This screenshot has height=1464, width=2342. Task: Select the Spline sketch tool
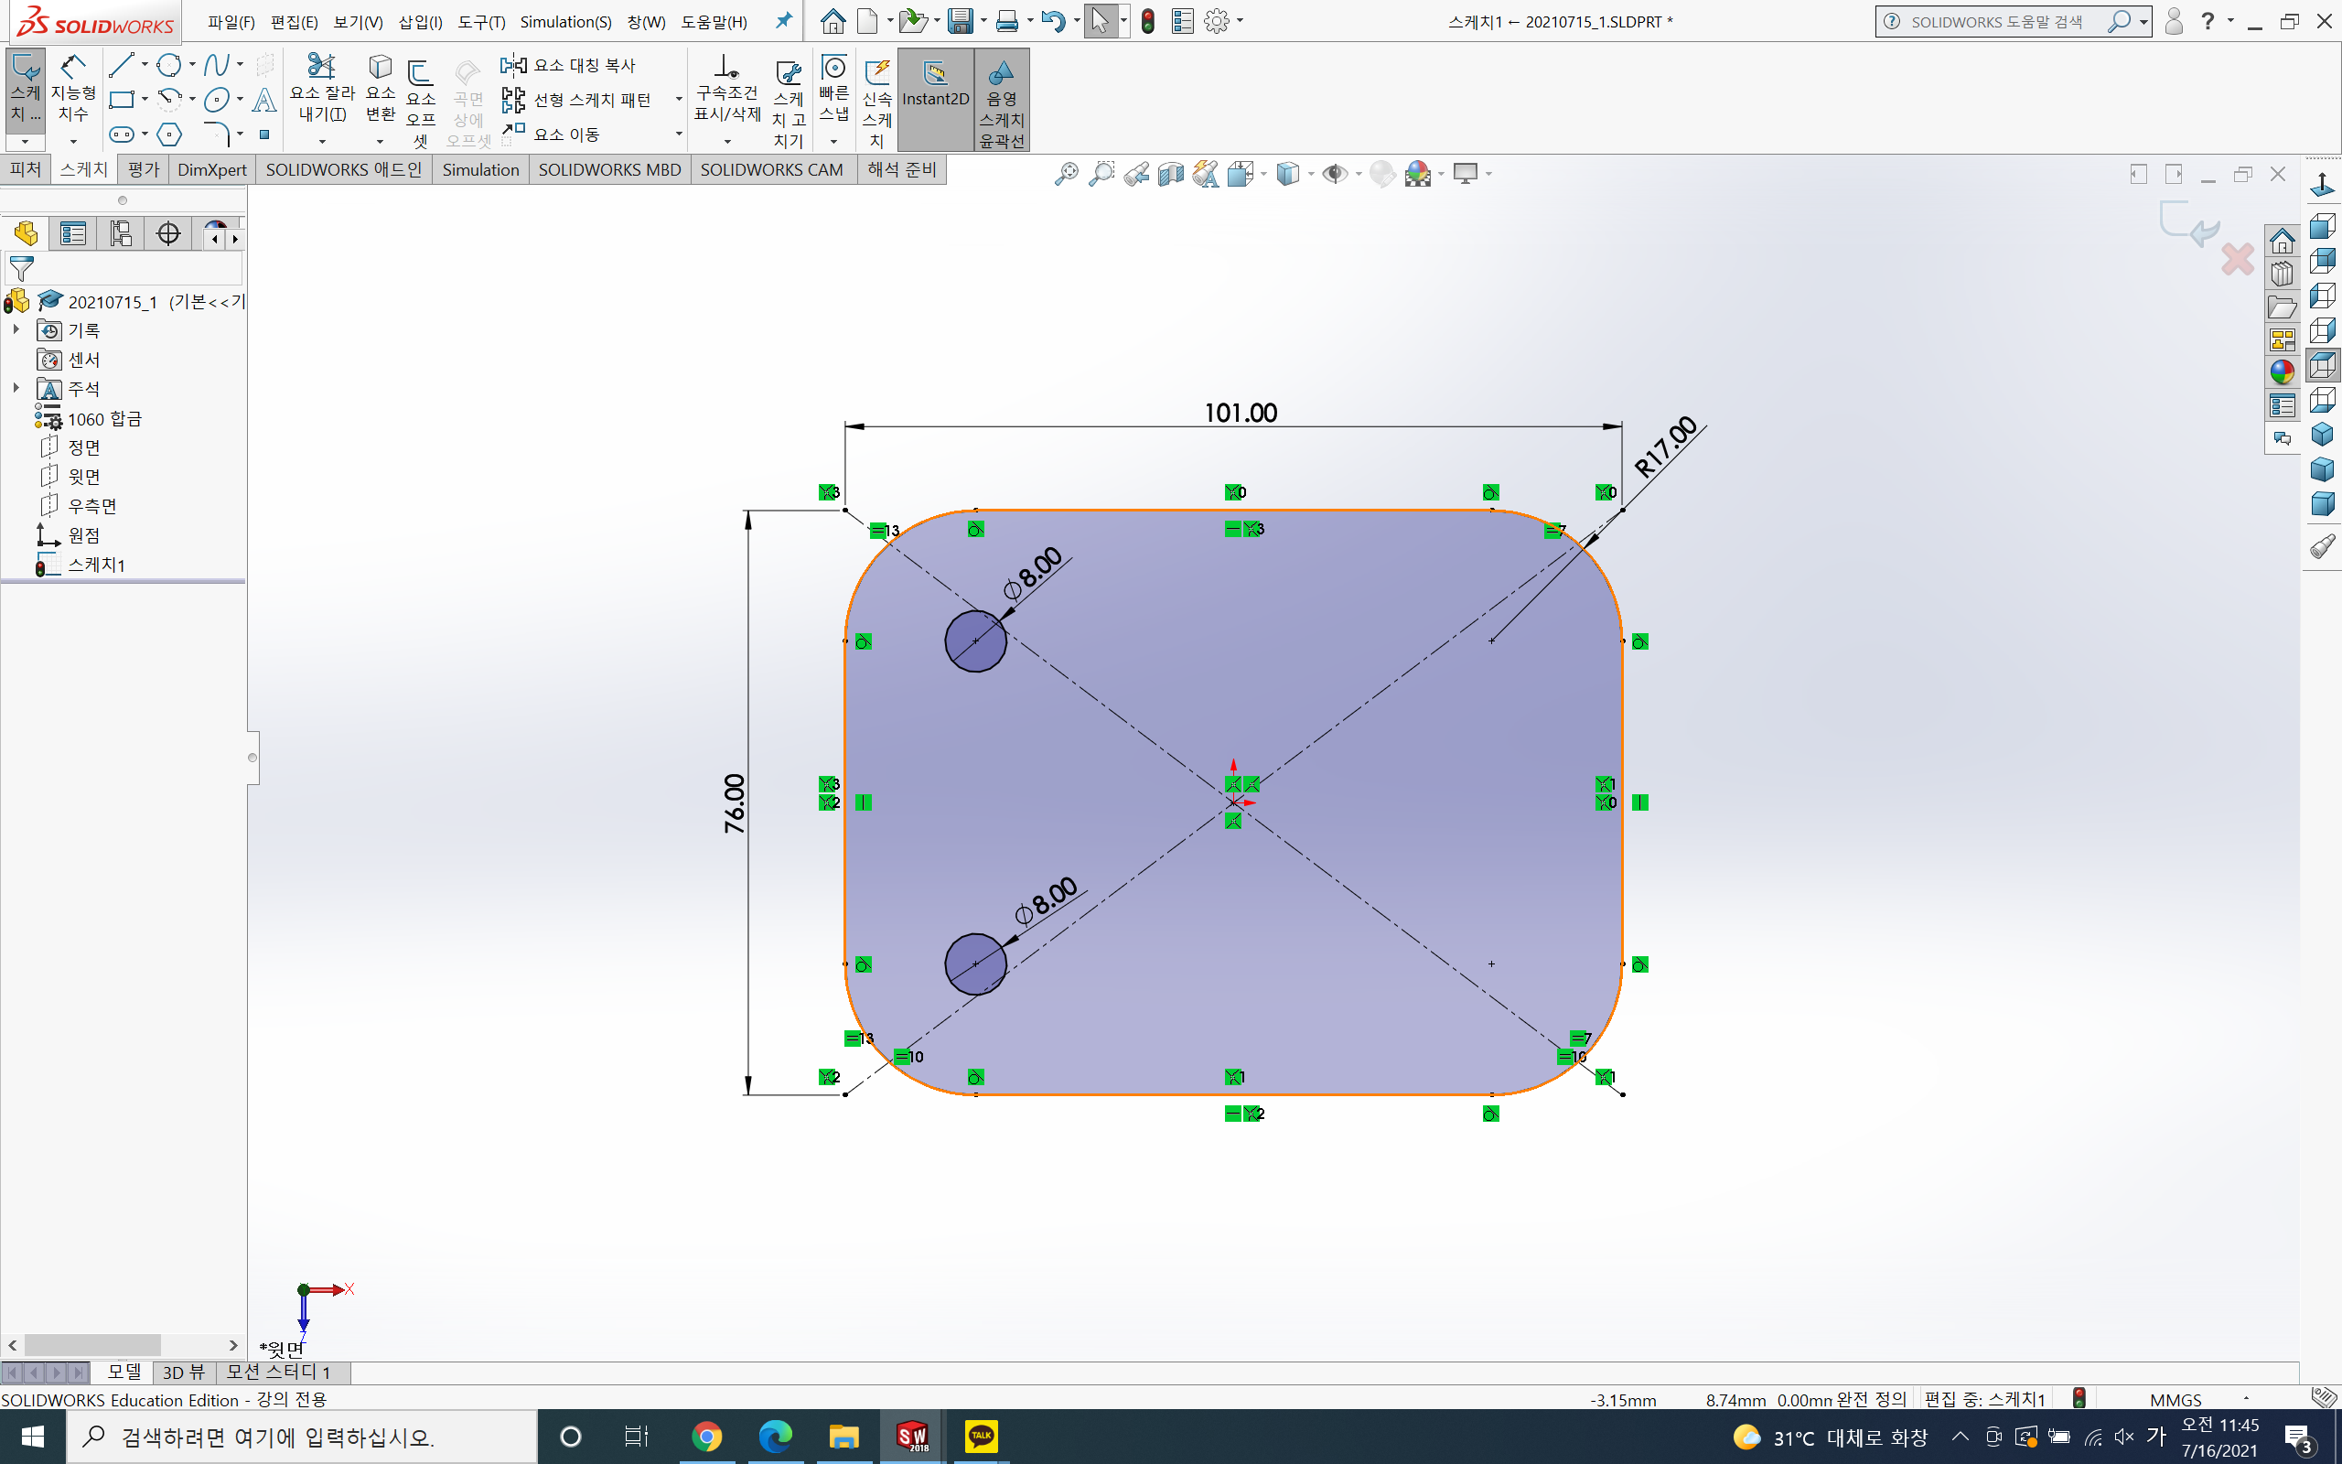(216, 66)
